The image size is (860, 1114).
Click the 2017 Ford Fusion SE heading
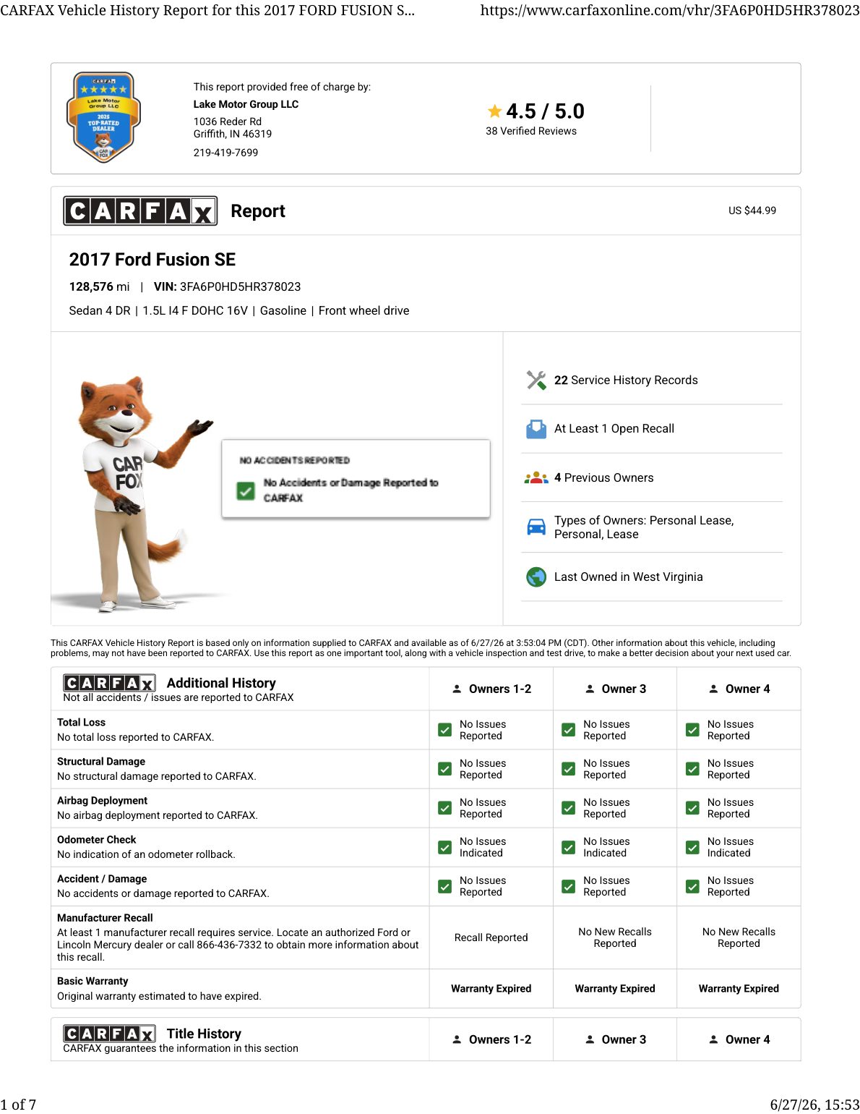(x=152, y=260)
